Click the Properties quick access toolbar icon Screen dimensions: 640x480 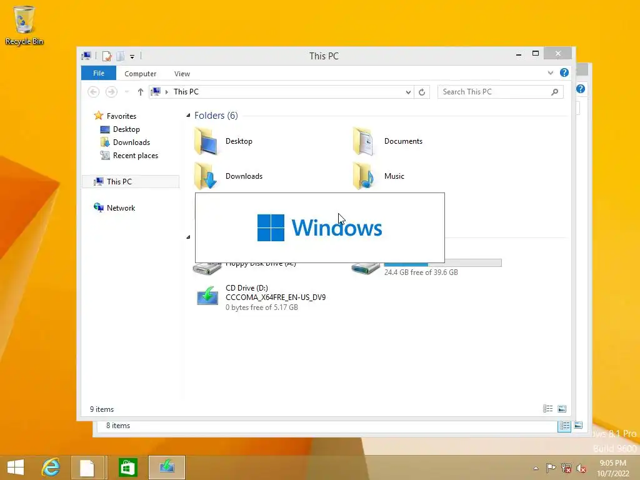click(107, 56)
